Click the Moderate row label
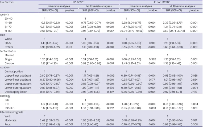 [x=10, y=120]
